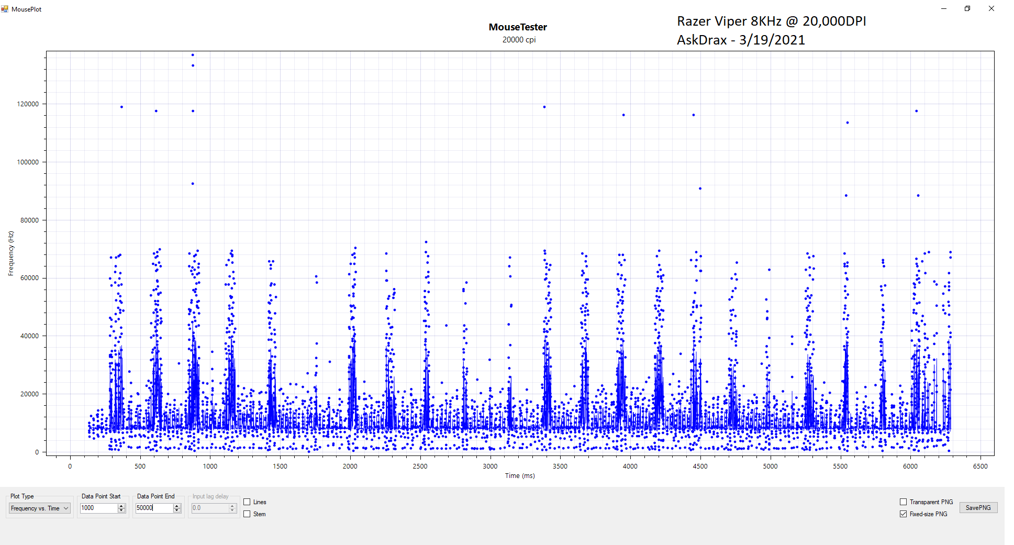This screenshot has width=1014, height=545.
Task: Uncheck the Fixed-size PNG checkbox
Action: pyautogui.click(x=903, y=514)
